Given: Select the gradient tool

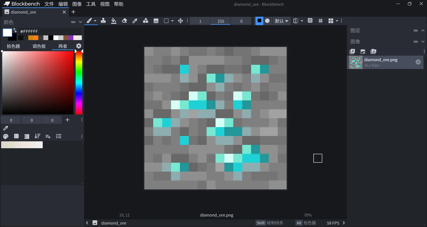Looking at the screenshot, I should coord(156,21).
